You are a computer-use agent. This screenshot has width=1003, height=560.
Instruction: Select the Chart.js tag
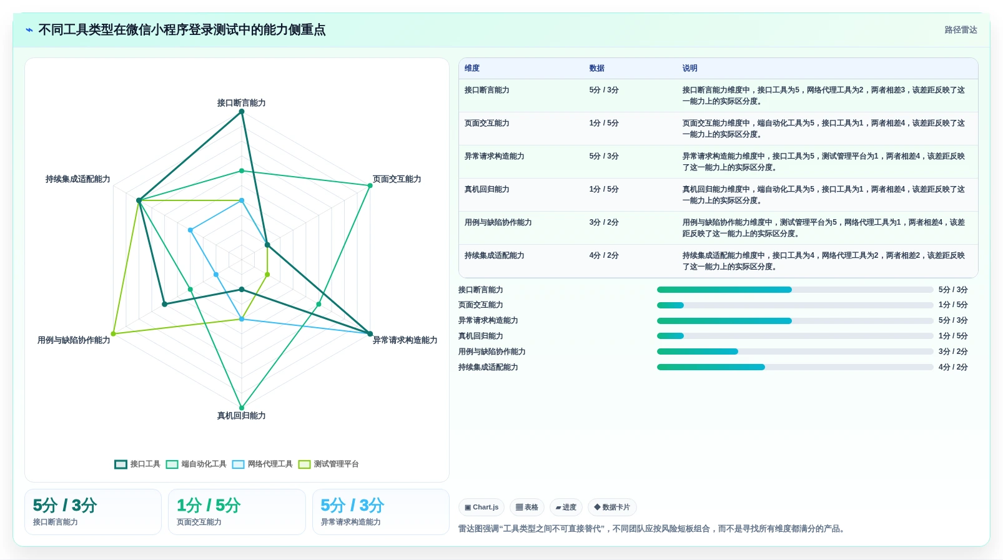[x=482, y=507]
